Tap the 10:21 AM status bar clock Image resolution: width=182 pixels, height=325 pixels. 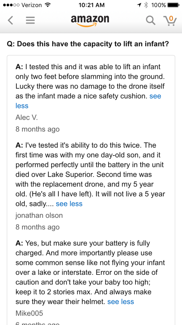(x=92, y=5)
